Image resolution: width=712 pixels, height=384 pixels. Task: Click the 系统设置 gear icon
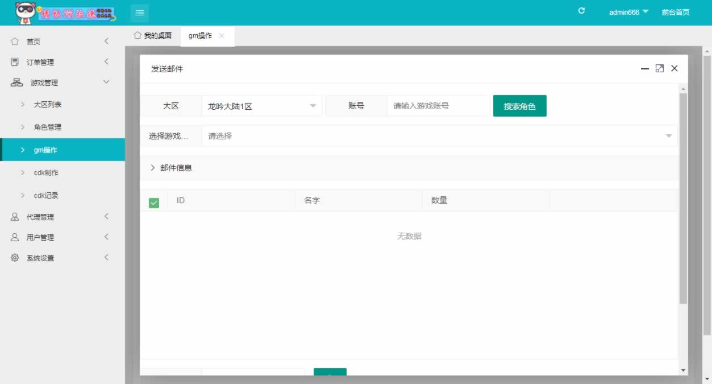15,258
